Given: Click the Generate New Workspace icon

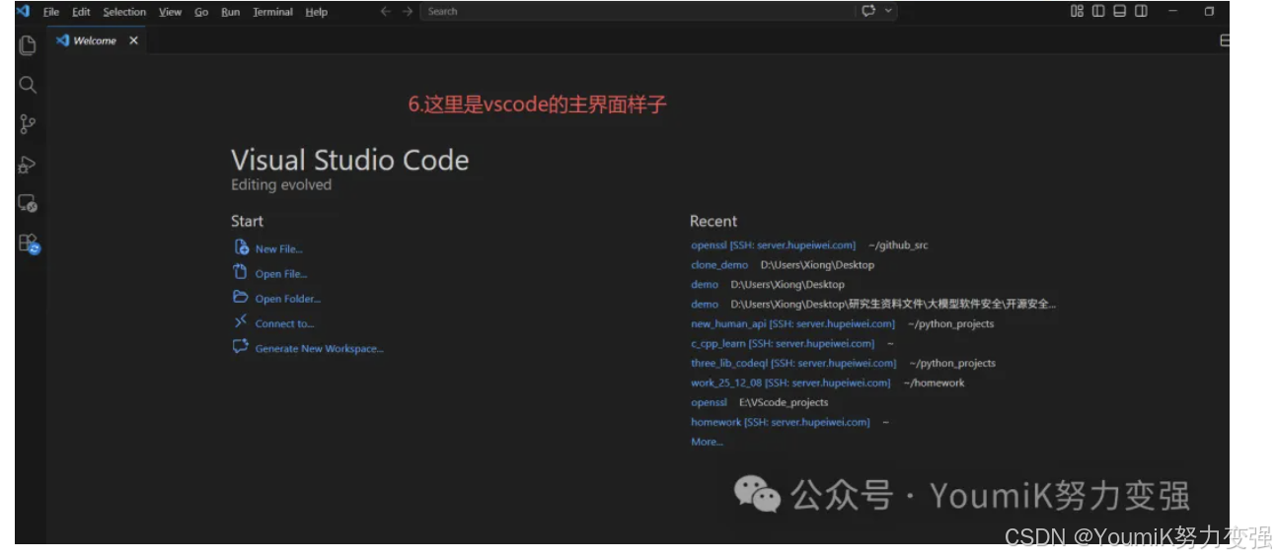Looking at the screenshot, I should pos(241,347).
